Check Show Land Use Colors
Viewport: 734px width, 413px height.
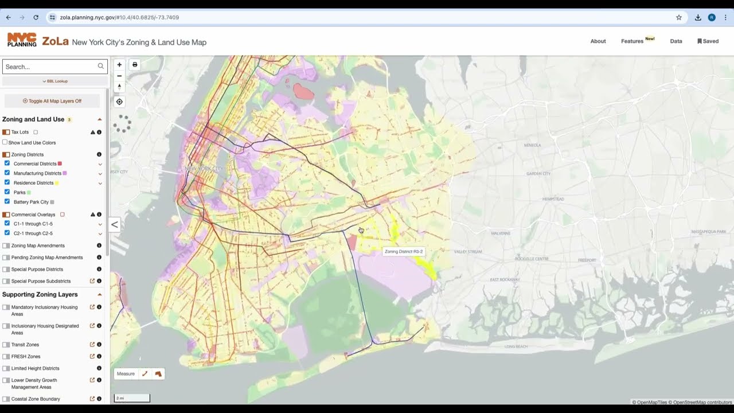tap(5, 142)
